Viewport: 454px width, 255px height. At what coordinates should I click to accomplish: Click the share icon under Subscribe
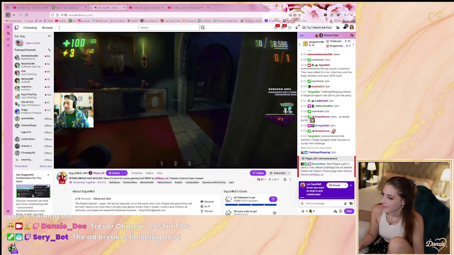[285, 180]
